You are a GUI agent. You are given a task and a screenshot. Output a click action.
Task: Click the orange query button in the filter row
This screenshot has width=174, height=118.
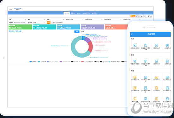(x=48, y=23)
